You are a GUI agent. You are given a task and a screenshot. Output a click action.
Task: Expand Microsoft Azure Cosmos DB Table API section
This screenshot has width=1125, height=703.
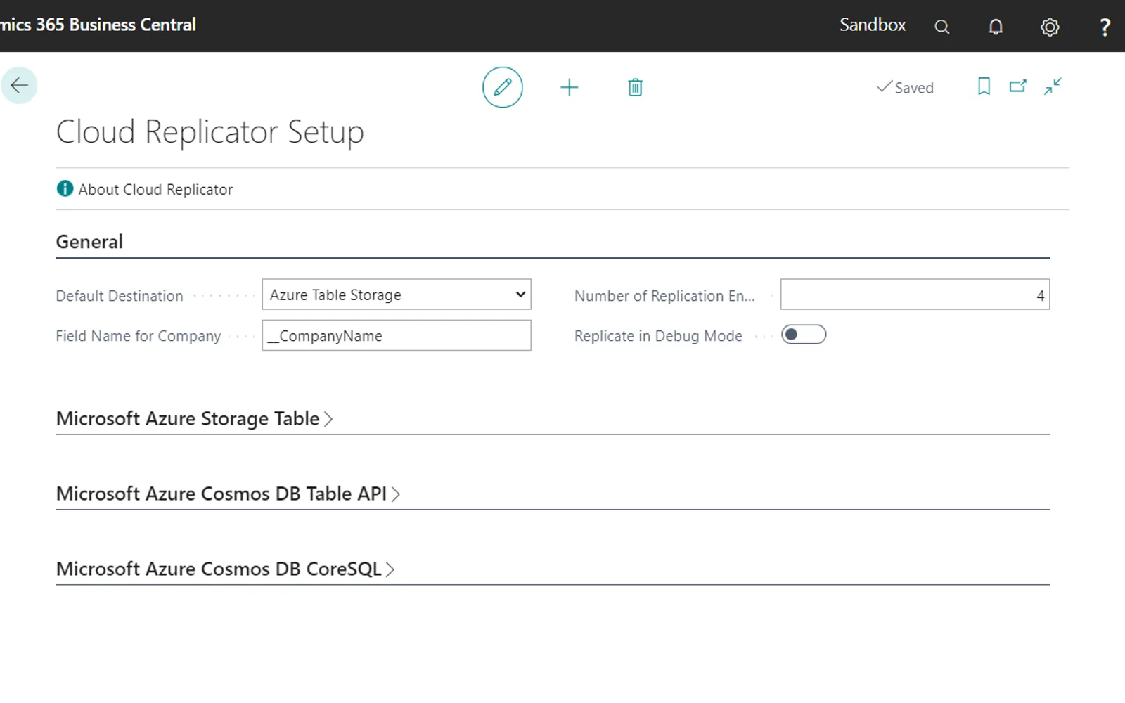click(x=228, y=494)
